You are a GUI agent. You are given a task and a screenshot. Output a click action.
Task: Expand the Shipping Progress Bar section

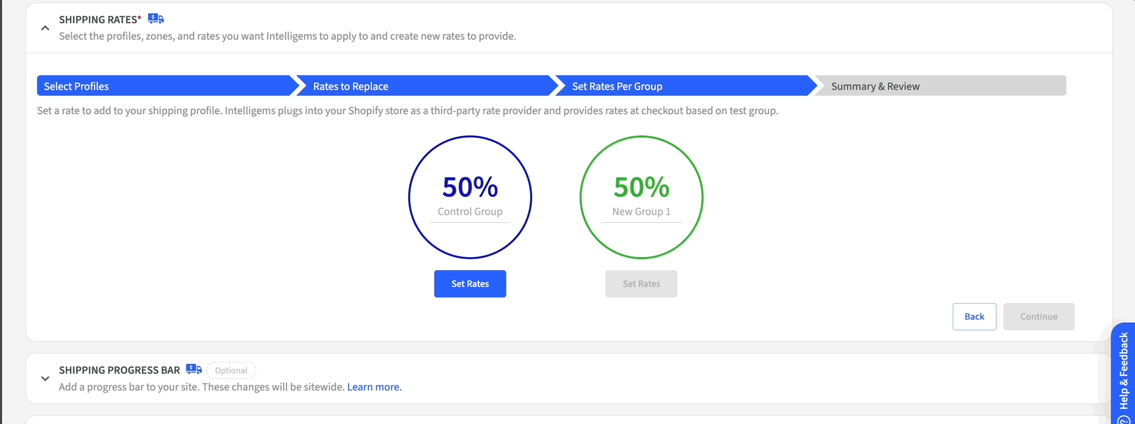[45, 378]
